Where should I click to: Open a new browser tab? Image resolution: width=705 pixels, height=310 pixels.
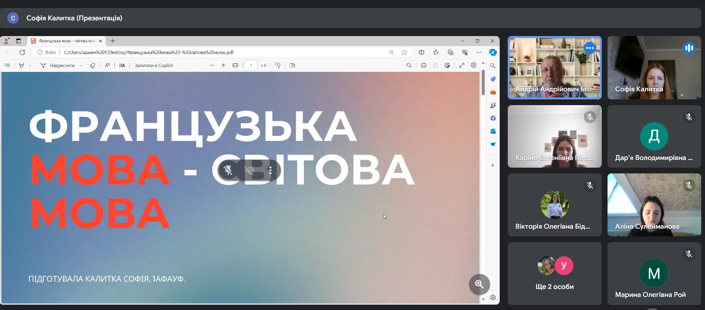(x=112, y=41)
